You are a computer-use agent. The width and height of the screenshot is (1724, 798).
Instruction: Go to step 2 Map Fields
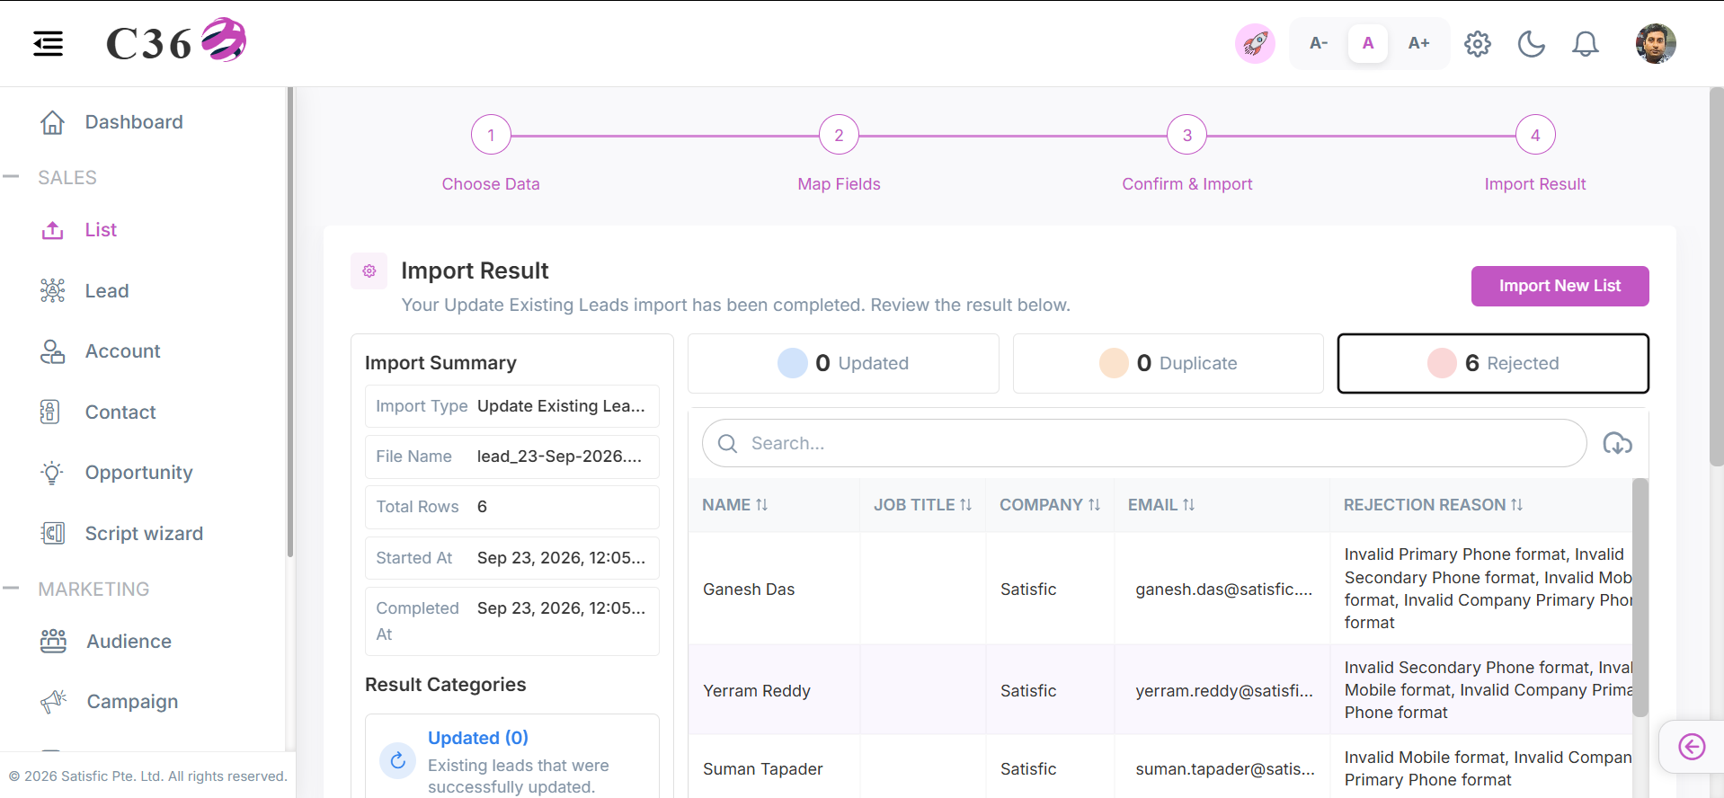tap(839, 136)
